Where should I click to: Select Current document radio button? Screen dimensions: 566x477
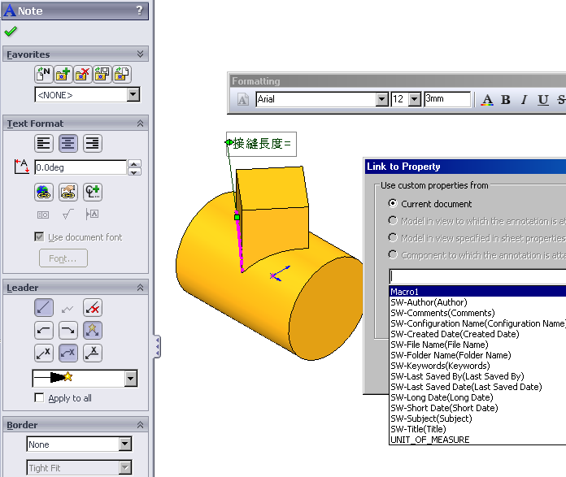click(x=393, y=203)
